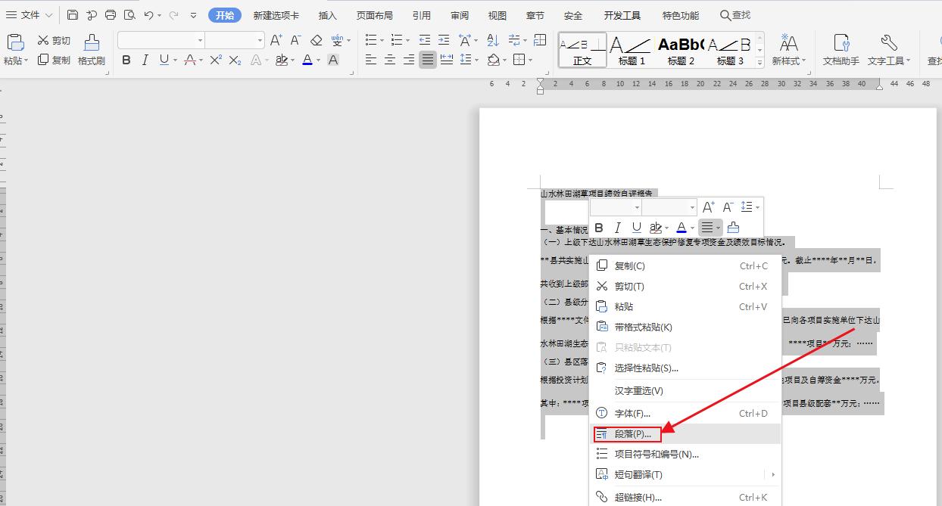Apply center alignment to the text

click(x=391, y=61)
